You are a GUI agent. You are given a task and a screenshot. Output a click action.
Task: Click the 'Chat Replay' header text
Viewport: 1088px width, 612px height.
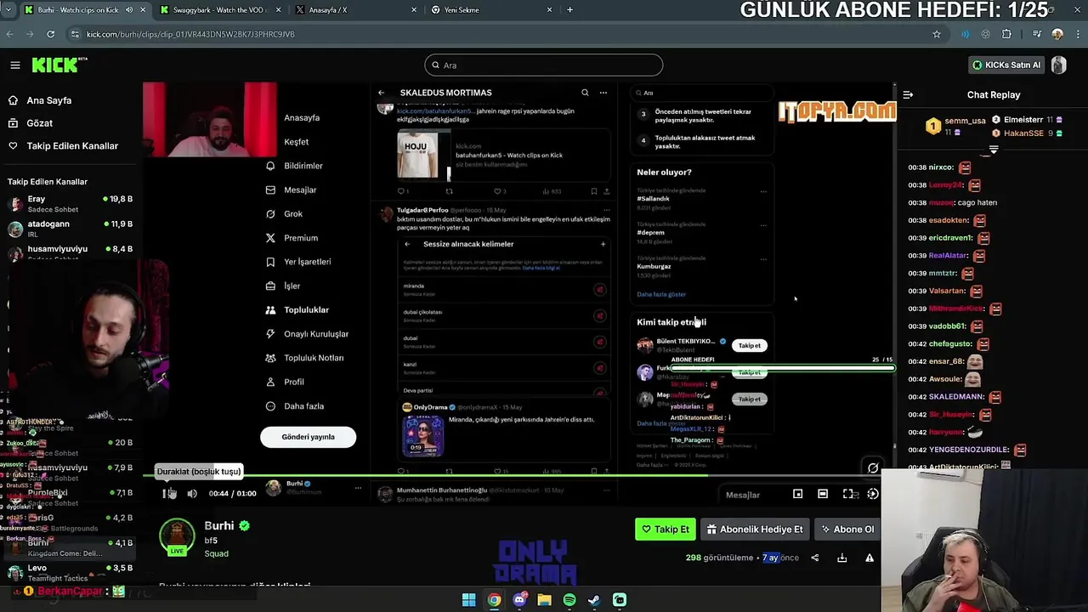coord(994,95)
